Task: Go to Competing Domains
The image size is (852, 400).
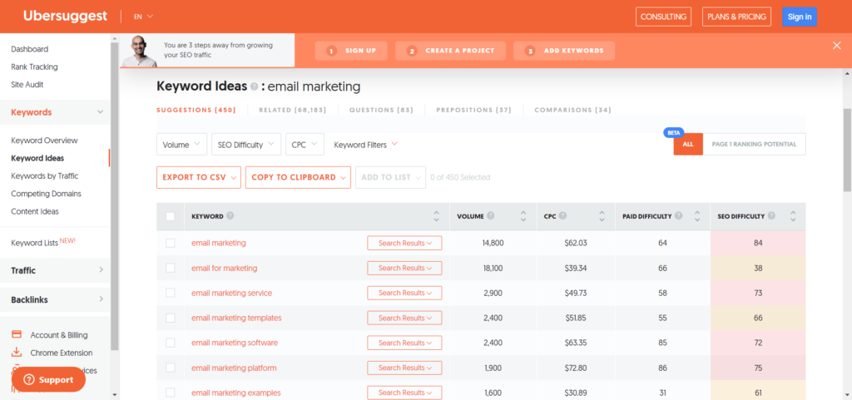Action: click(x=47, y=194)
